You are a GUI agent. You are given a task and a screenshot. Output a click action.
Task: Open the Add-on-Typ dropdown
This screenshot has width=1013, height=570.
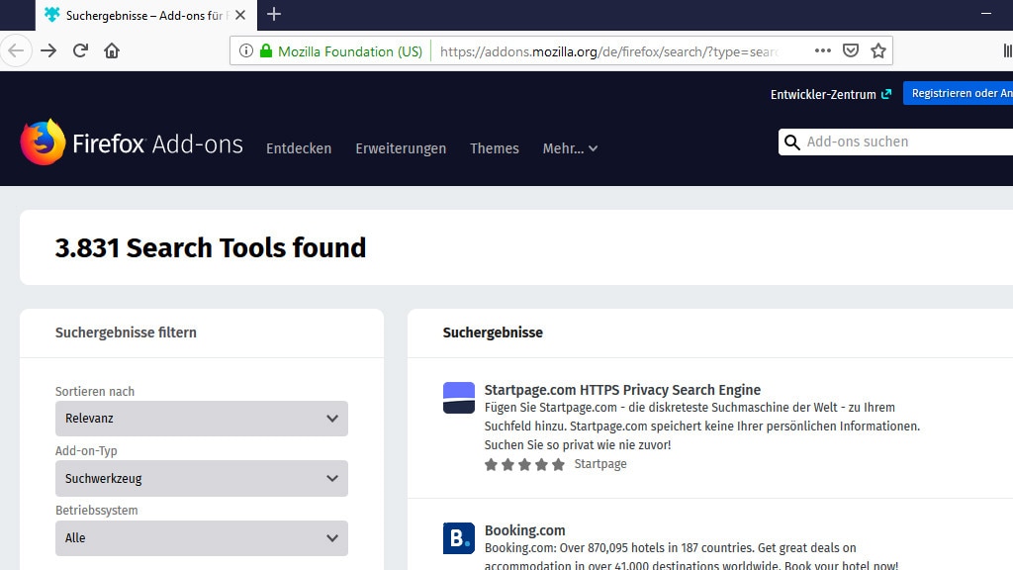[x=202, y=478]
